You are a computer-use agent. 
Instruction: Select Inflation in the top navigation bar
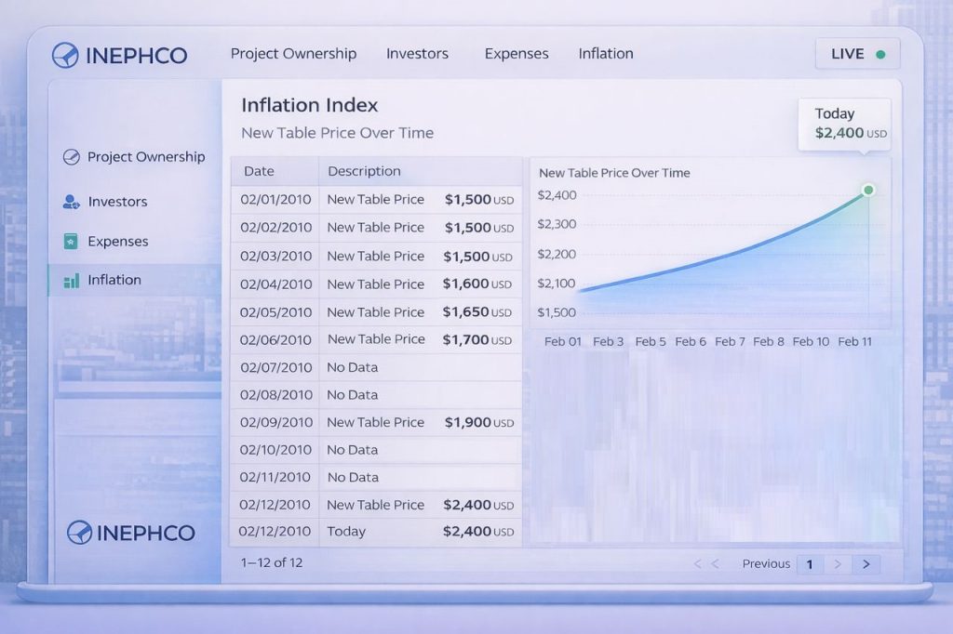[606, 54]
